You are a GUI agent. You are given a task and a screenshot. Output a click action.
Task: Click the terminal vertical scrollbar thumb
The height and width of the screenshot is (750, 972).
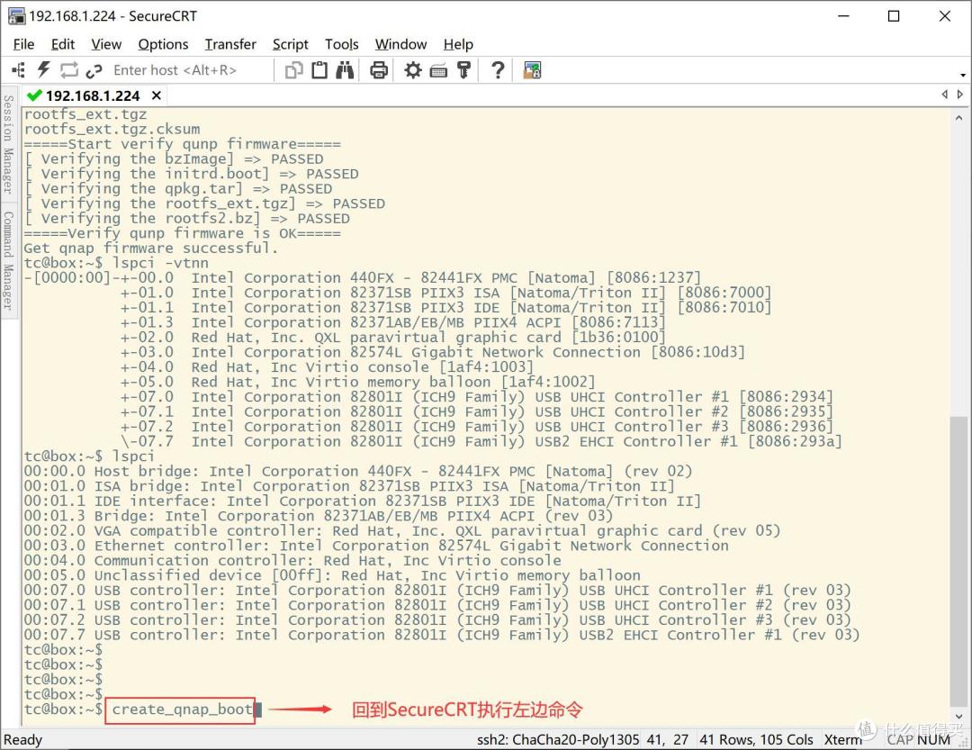(x=958, y=563)
